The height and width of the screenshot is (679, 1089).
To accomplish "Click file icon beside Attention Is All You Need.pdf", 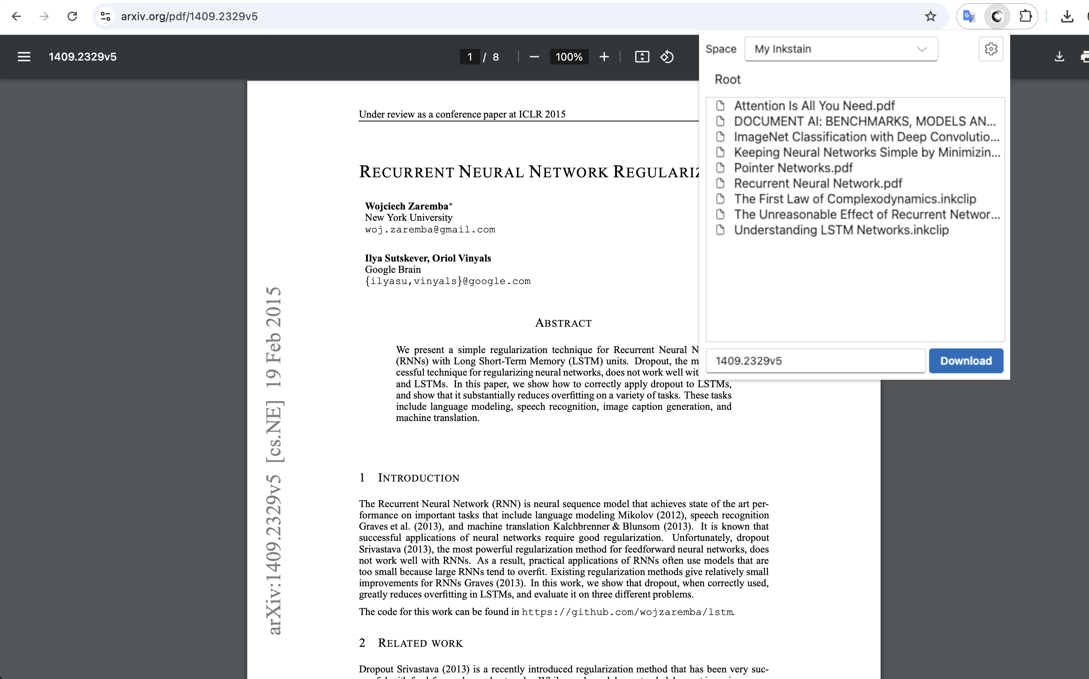I will (x=720, y=106).
